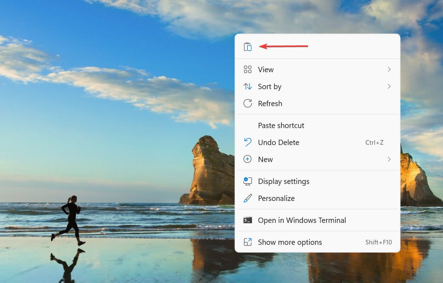Expand the New submenu chevron

pos(389,159)
